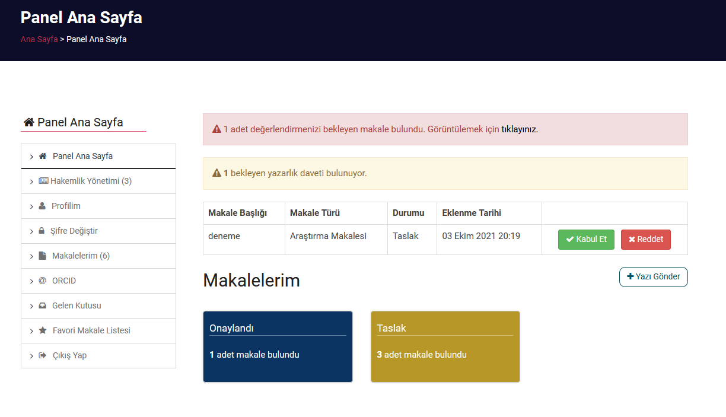
Task: Click the 'Makalelerim' section heading
Action: pyautogui.click(x=251, y=280)
